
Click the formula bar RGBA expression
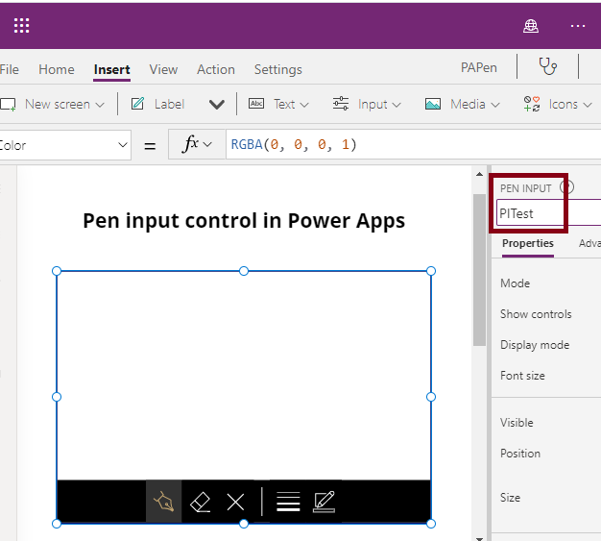point(294,144)
